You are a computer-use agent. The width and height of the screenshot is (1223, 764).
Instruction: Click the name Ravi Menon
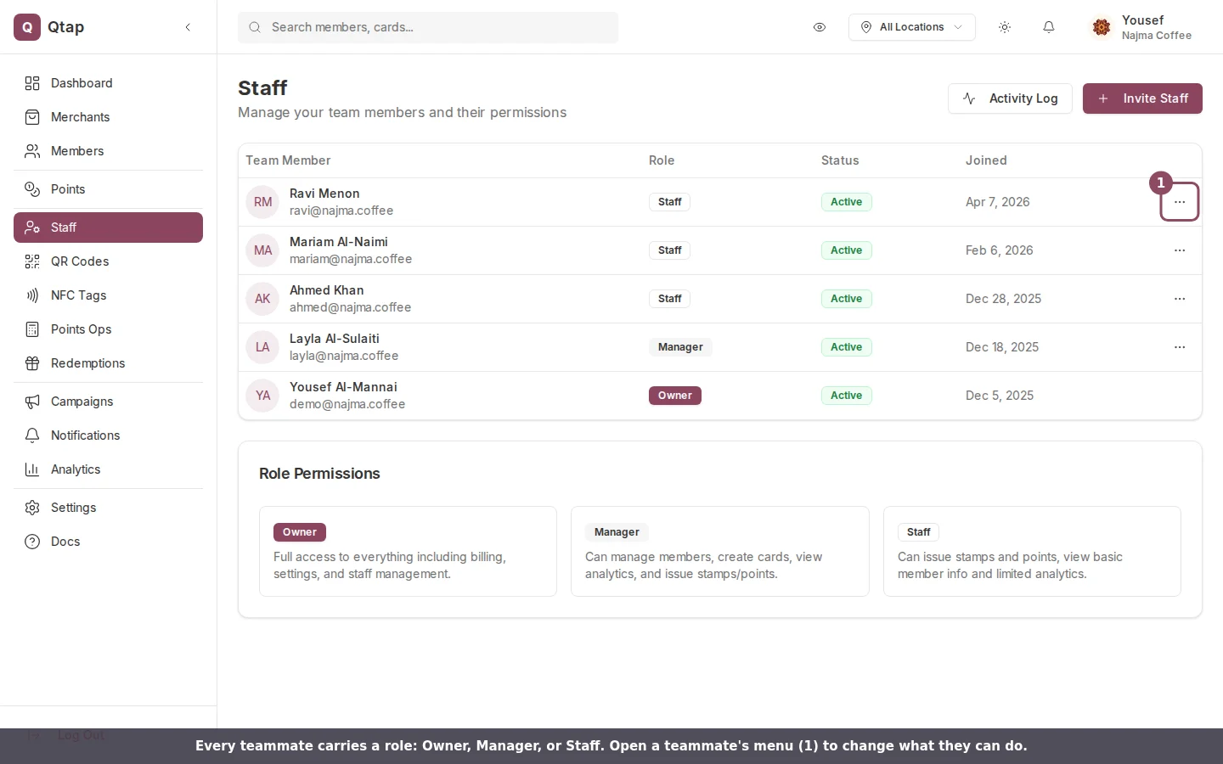324,194
